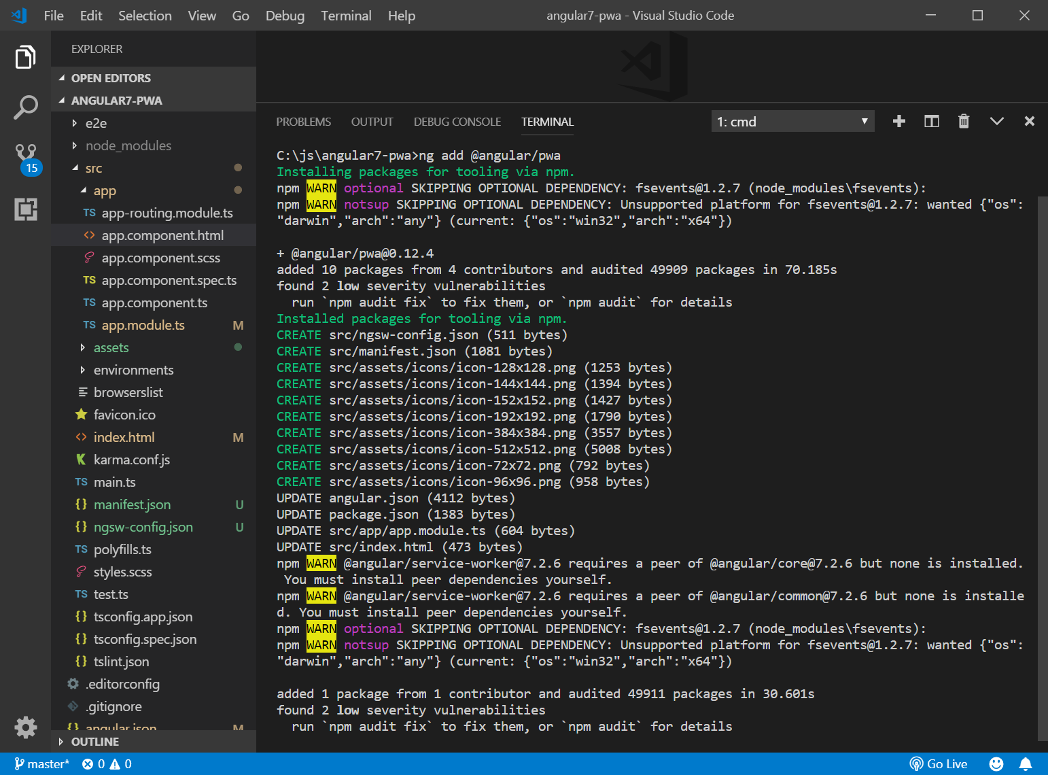Screen dimensions: 1048x775
Task: Open the Terminal menu
Action: (346, 16)
